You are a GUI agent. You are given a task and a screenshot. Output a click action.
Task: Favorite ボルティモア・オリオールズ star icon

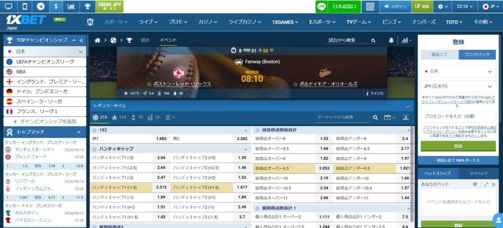click(295, 84)
